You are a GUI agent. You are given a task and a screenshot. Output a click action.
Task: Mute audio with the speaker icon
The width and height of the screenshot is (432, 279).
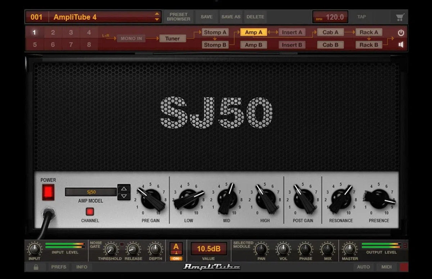pos(401,45)
